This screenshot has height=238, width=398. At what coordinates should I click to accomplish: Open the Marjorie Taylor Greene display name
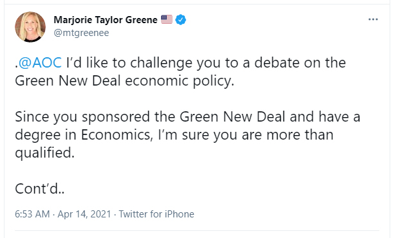coord(106,20)
